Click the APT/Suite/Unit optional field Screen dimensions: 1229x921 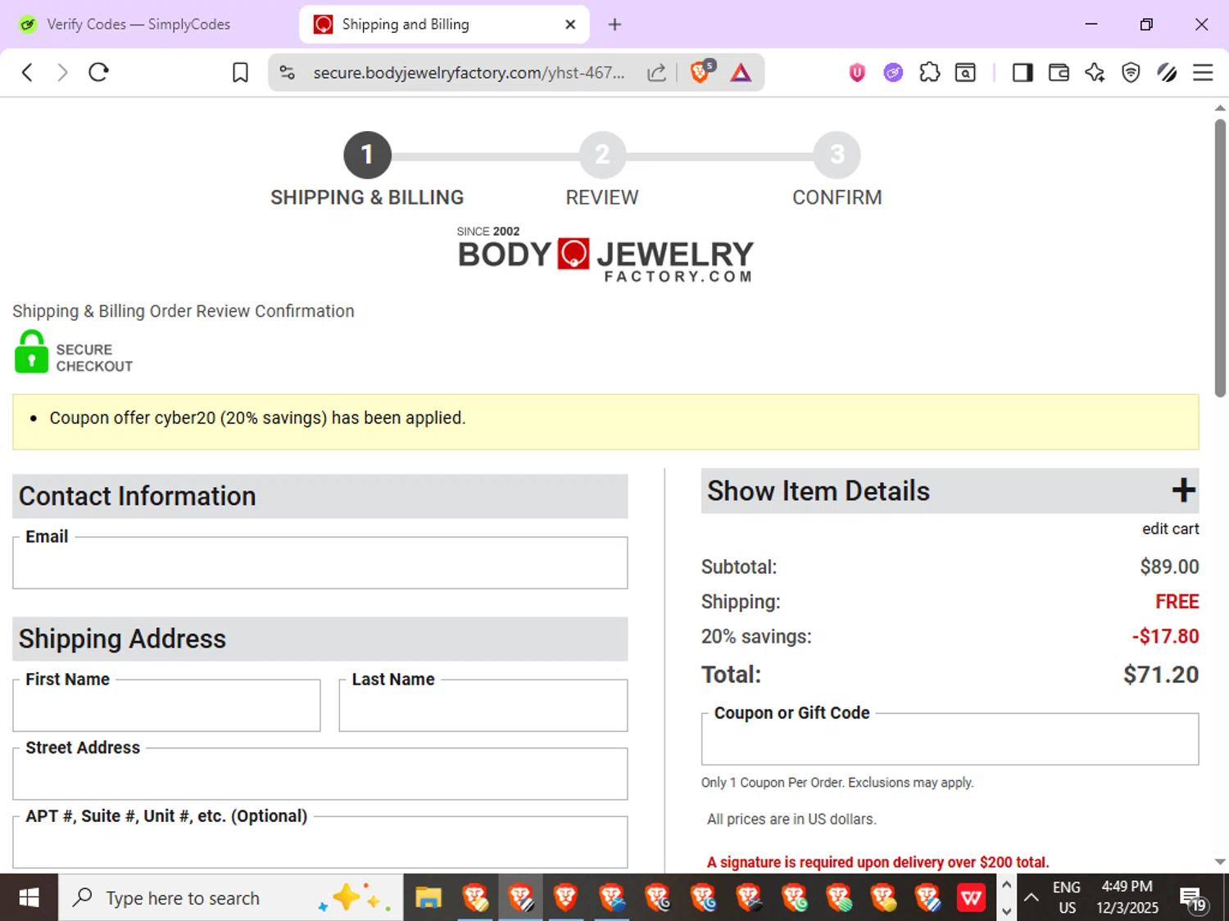(x=320, y=842)
